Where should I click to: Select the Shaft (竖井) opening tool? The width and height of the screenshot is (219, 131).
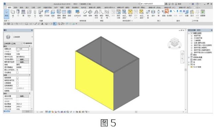153,13
